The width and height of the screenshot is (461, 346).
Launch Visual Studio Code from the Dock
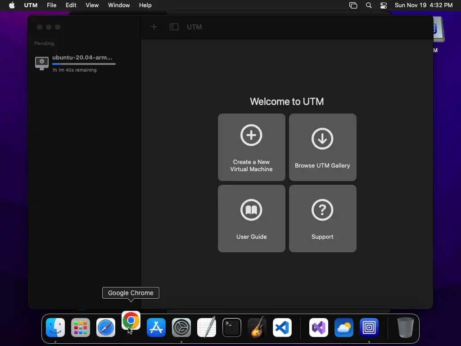point(282,328)
